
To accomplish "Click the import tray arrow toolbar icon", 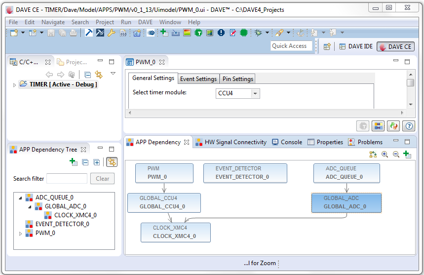I will click(176, 33).
